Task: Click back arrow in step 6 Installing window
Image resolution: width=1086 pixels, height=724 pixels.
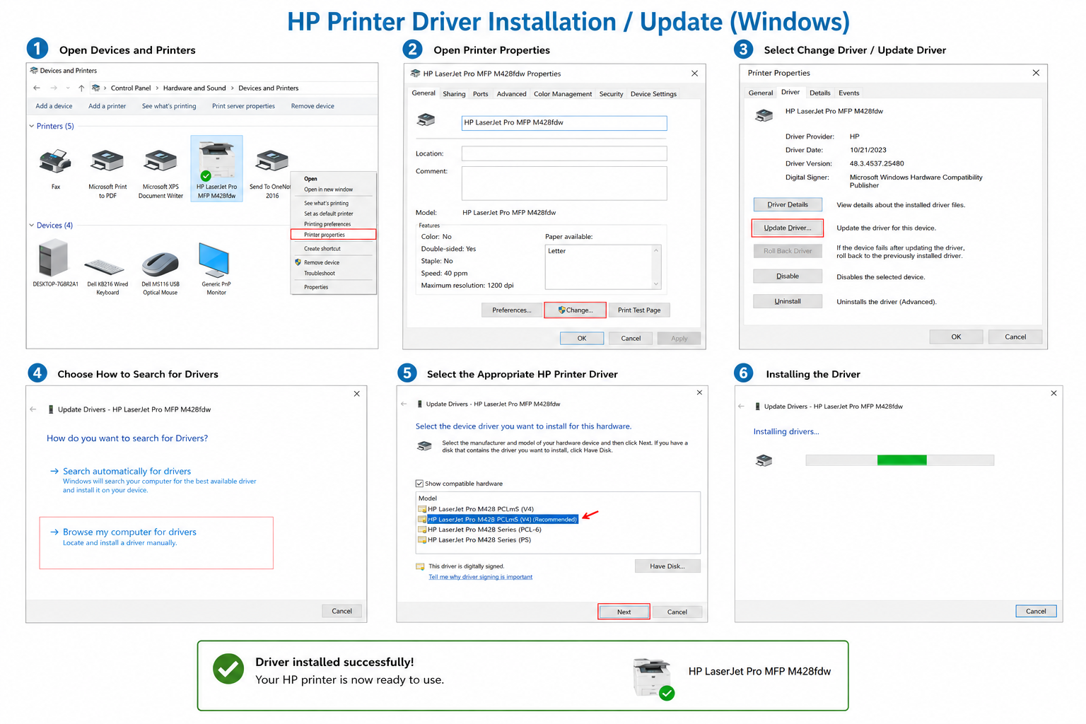Action: 741,407
